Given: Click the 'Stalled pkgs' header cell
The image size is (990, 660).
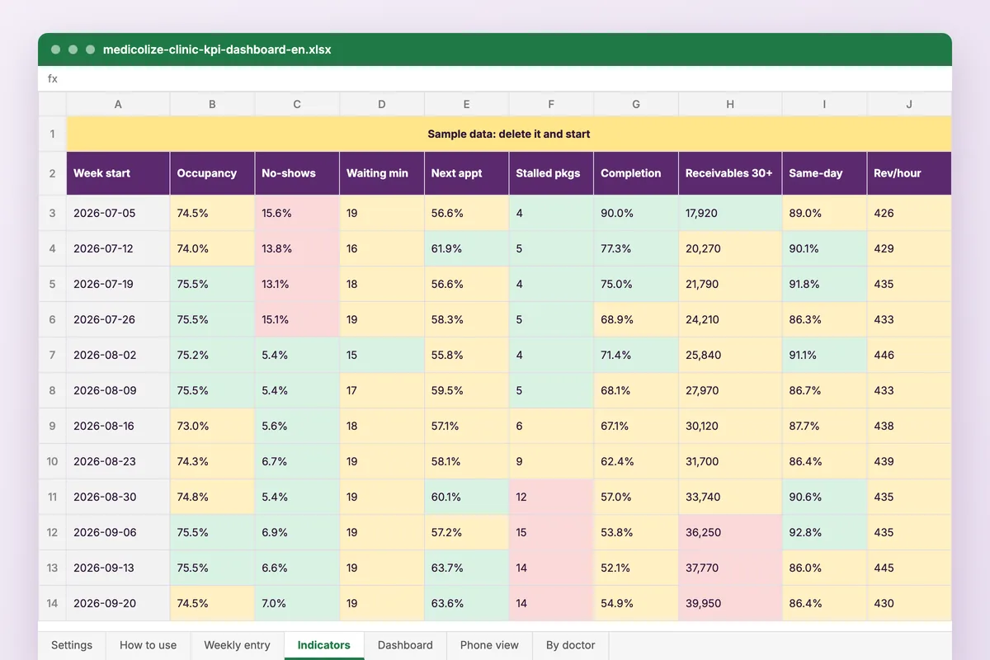Looking at the screenshot, I should tap(551, 173).
